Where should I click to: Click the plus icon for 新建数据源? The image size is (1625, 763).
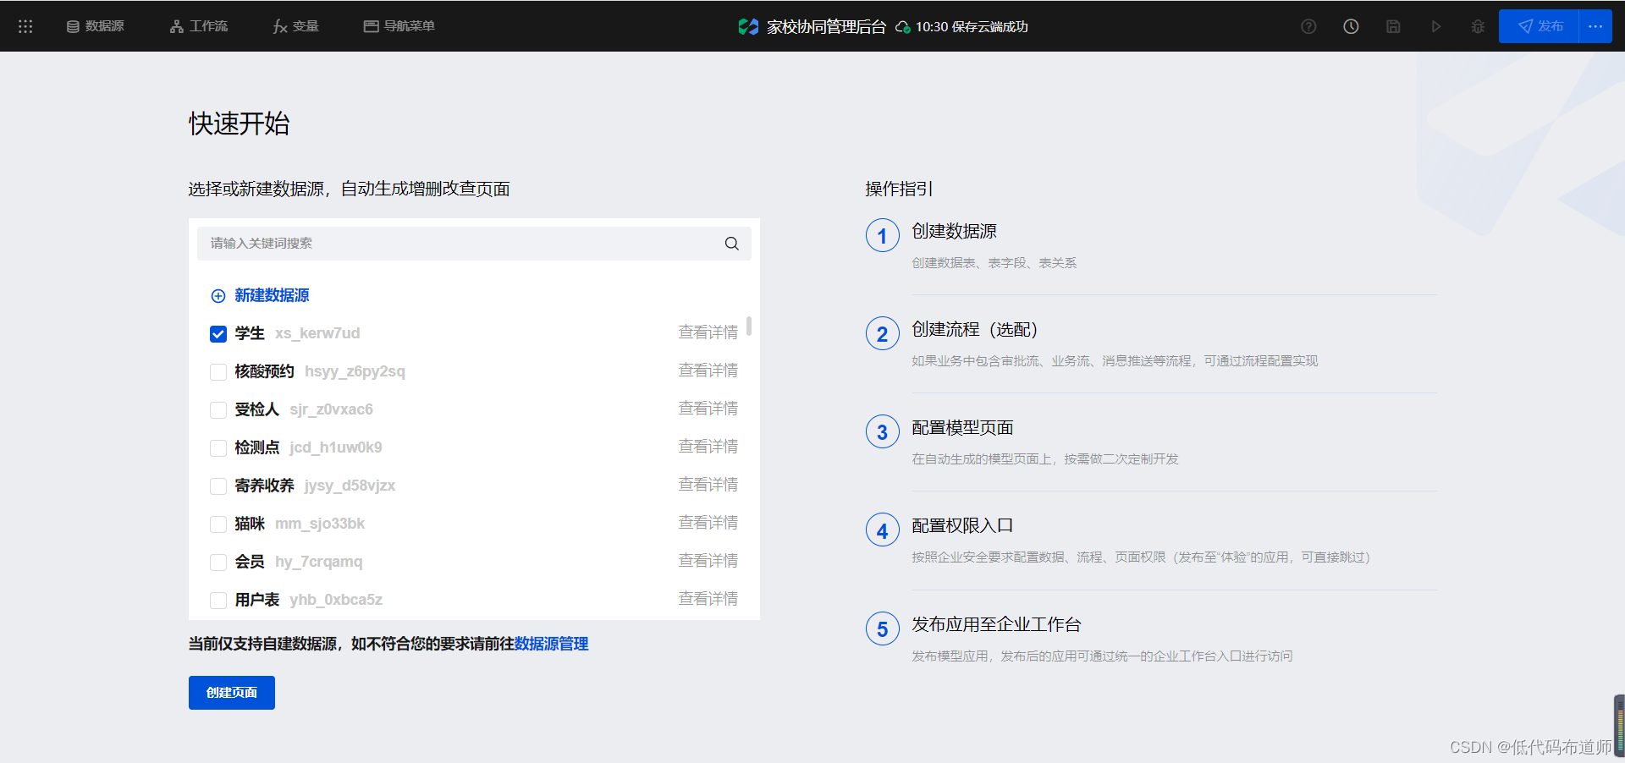coord(218,296)
